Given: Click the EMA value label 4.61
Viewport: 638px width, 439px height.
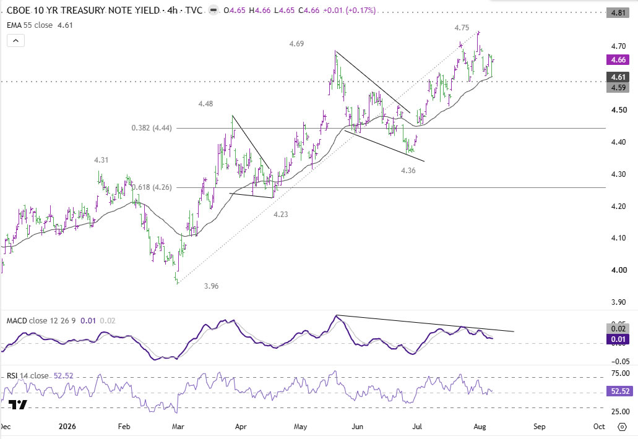Looking at the screenshot, I should click(x=618, y=77).
